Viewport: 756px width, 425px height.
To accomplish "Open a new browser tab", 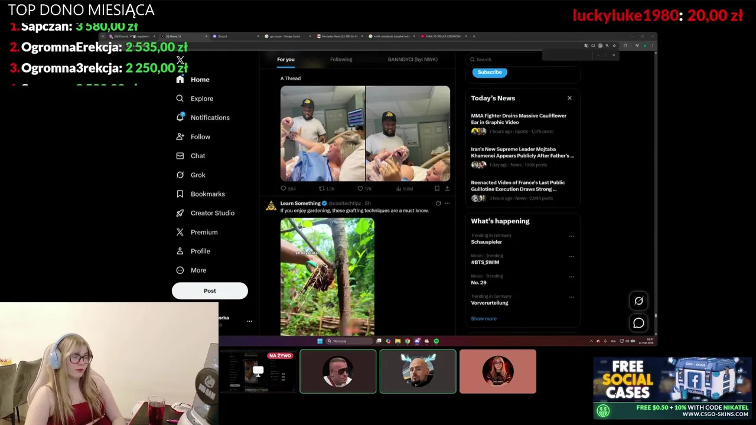I will coord(474,37).
